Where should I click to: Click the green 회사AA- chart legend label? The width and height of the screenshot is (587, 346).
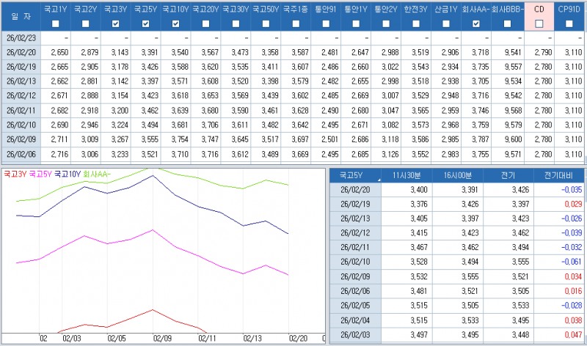[98, 175]
